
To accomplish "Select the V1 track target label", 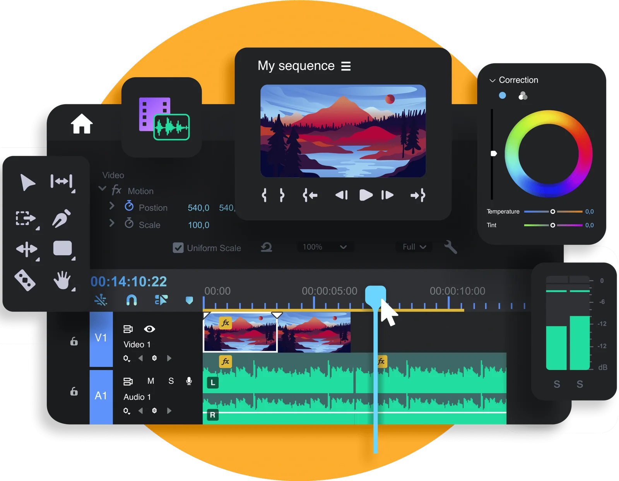I will pyautogui.click(x=101, y=338).
